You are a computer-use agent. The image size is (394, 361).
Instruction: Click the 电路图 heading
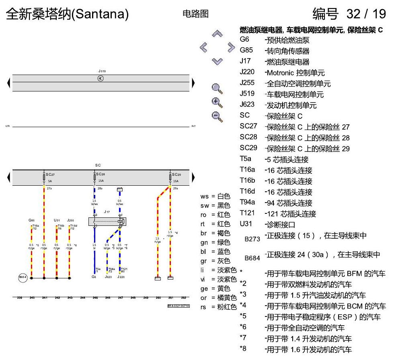tap(195, 14)
